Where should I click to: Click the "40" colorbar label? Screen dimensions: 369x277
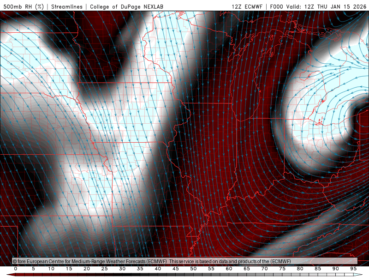158,269
